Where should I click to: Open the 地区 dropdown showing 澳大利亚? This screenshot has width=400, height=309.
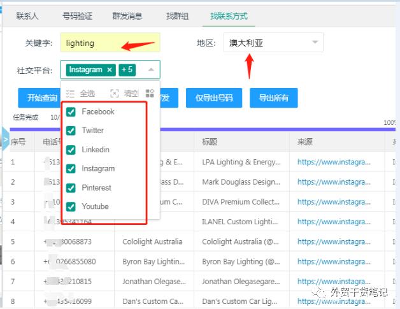coord(273,42)
